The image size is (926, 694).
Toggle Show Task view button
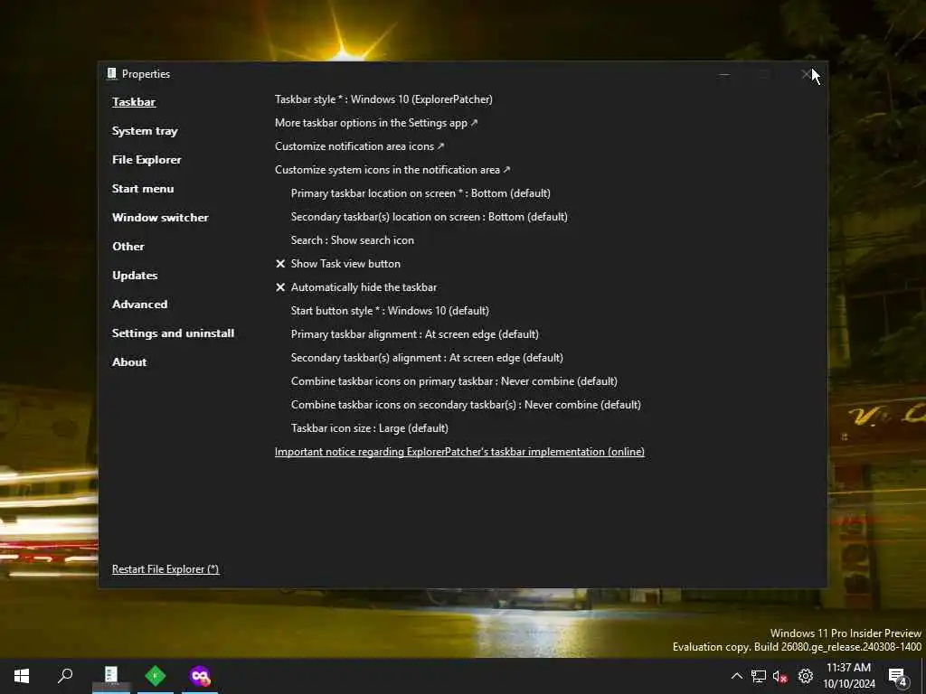pyautogui.click(x=338, y=264)
